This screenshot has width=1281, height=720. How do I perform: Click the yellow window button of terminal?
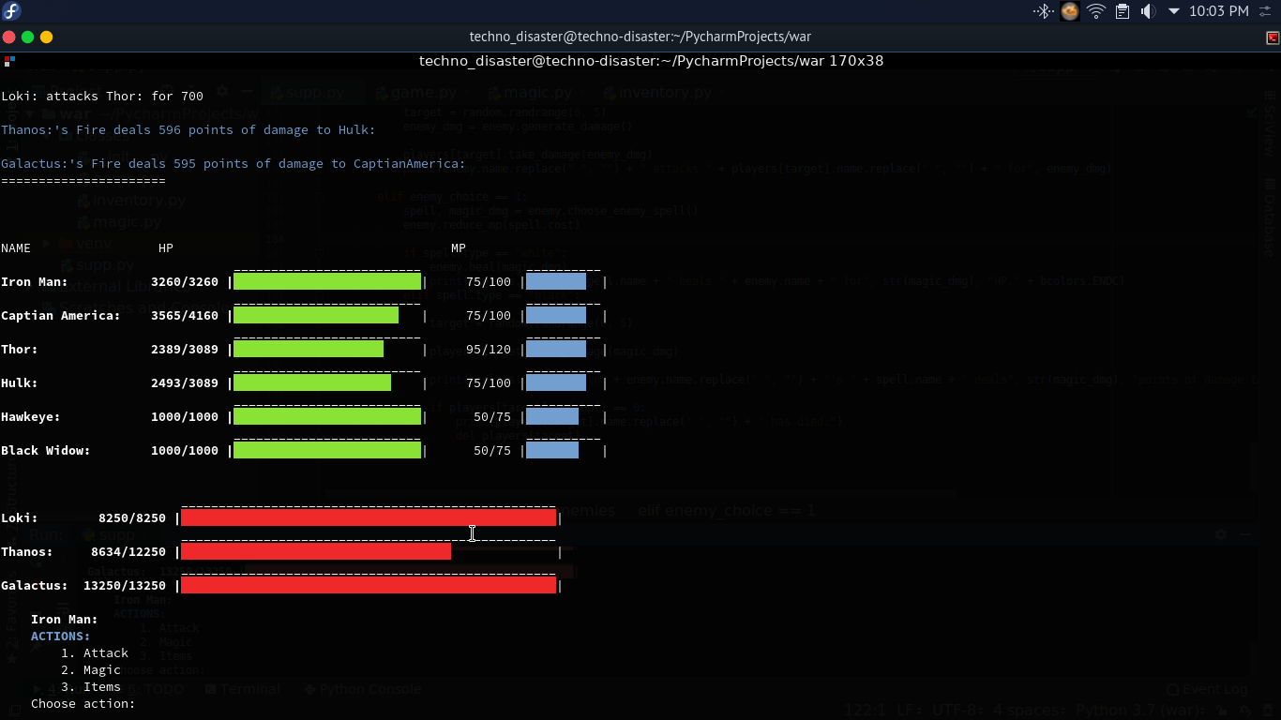tap(46, 37)
